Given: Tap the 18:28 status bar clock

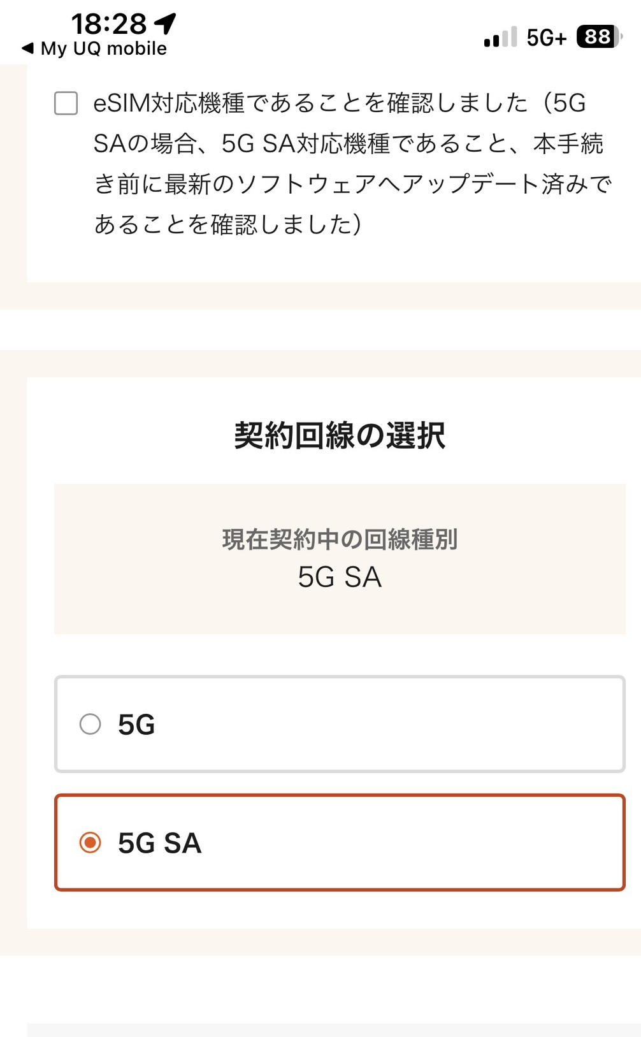Looking at the screenshot, I should [x=109, y=24].
